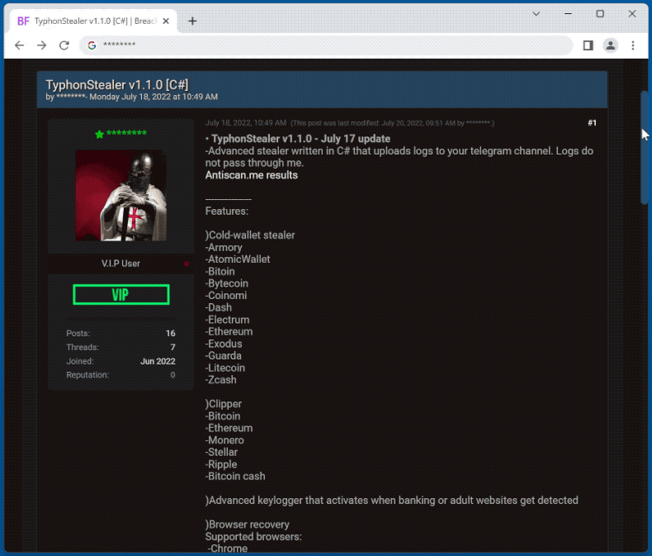
Task: Click the -Ripple list entry
Action: (x=221, y=464)
